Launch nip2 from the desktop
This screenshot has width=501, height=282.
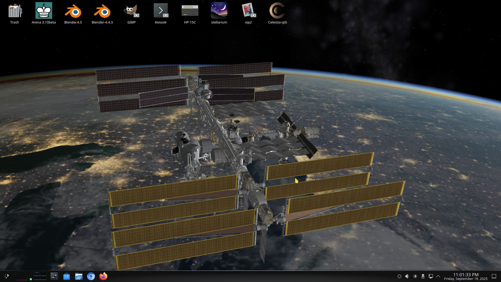point(248,14)
